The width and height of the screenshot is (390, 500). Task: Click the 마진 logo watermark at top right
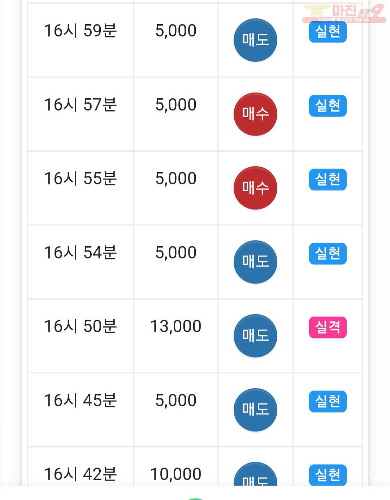coord(344,13)
